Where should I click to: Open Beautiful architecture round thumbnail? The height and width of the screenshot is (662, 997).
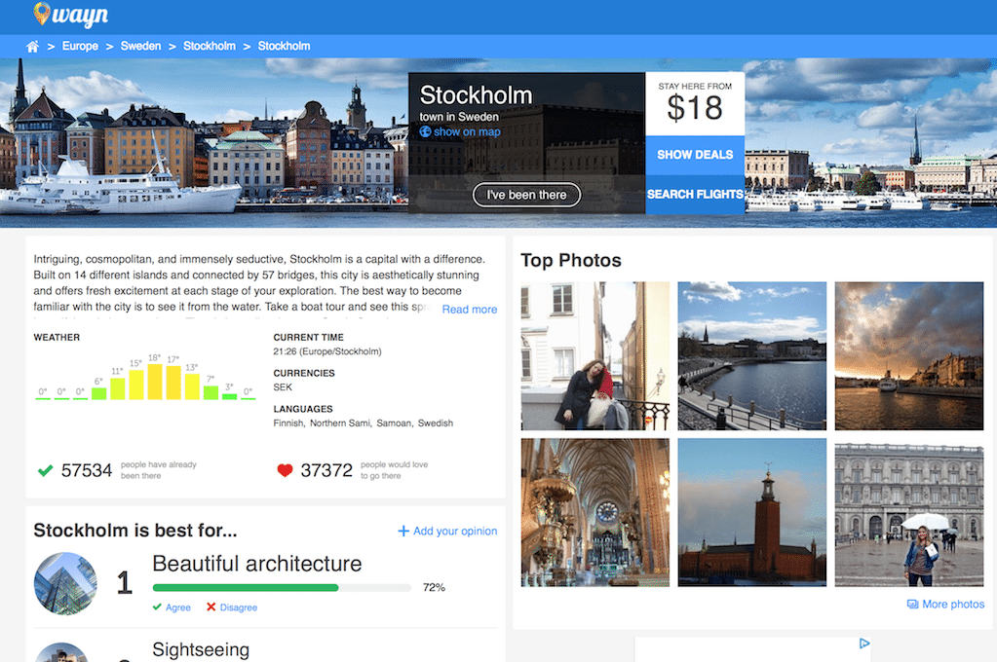[x=65, y=583]
